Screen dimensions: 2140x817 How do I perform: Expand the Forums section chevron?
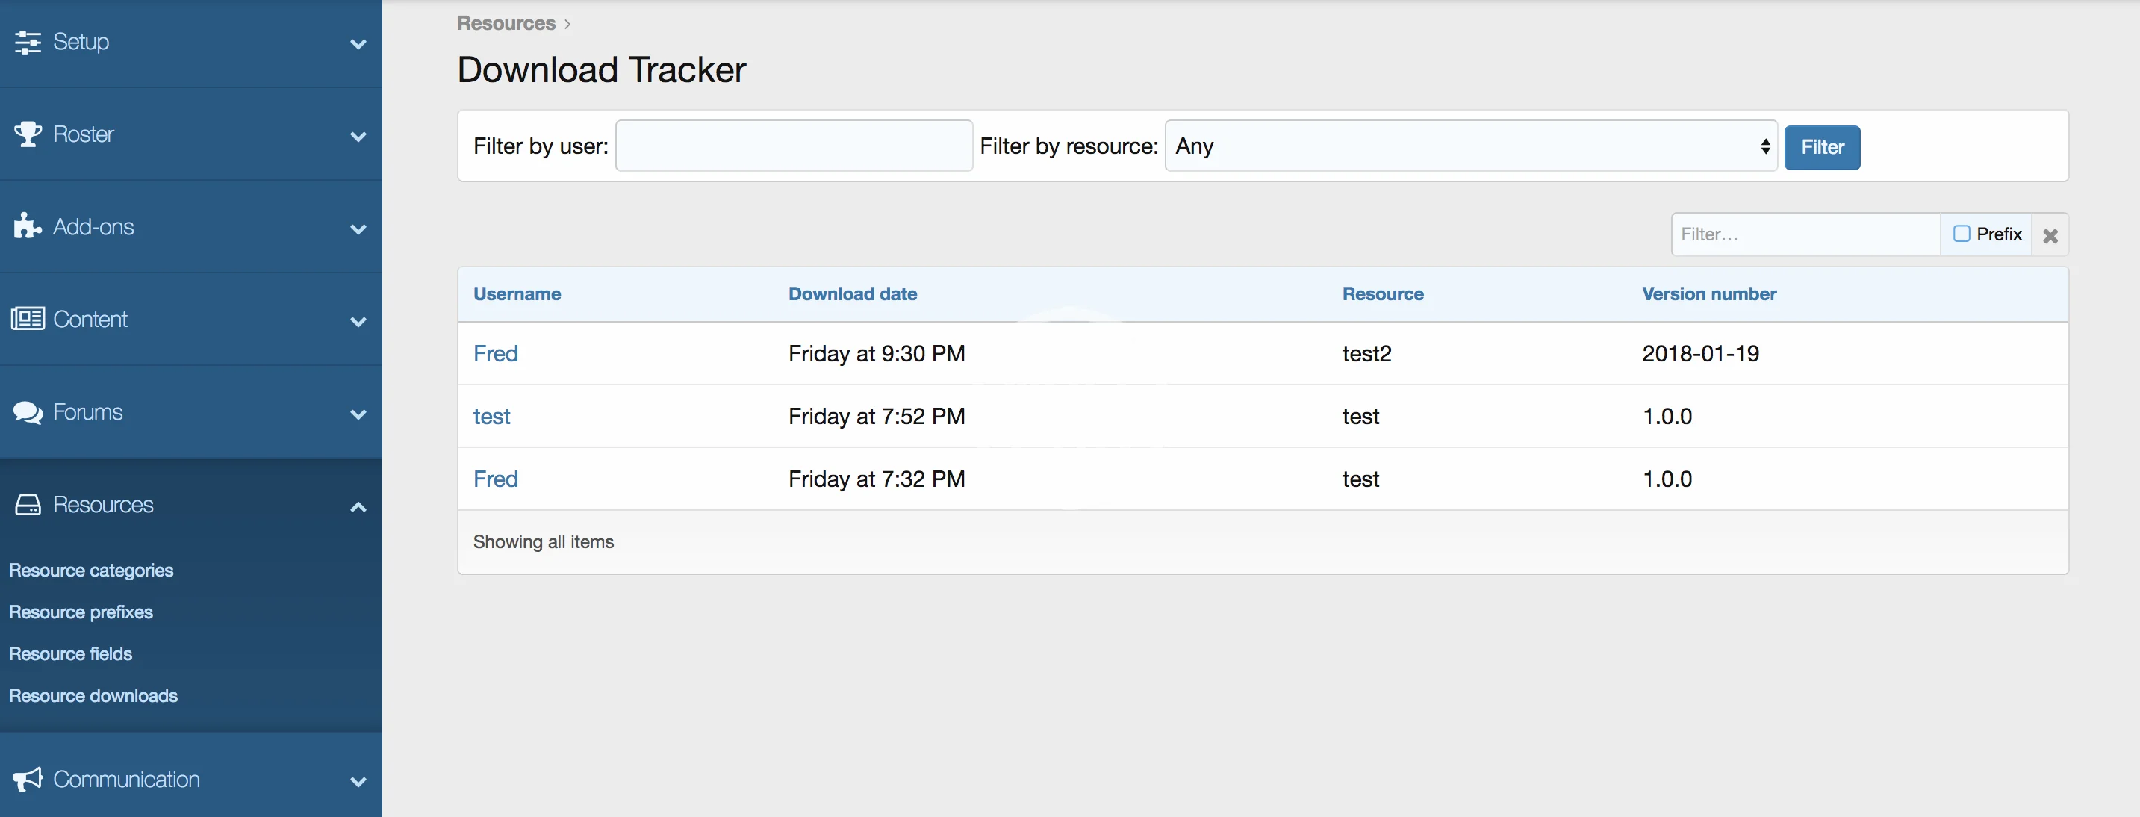(x=358, y=414)
